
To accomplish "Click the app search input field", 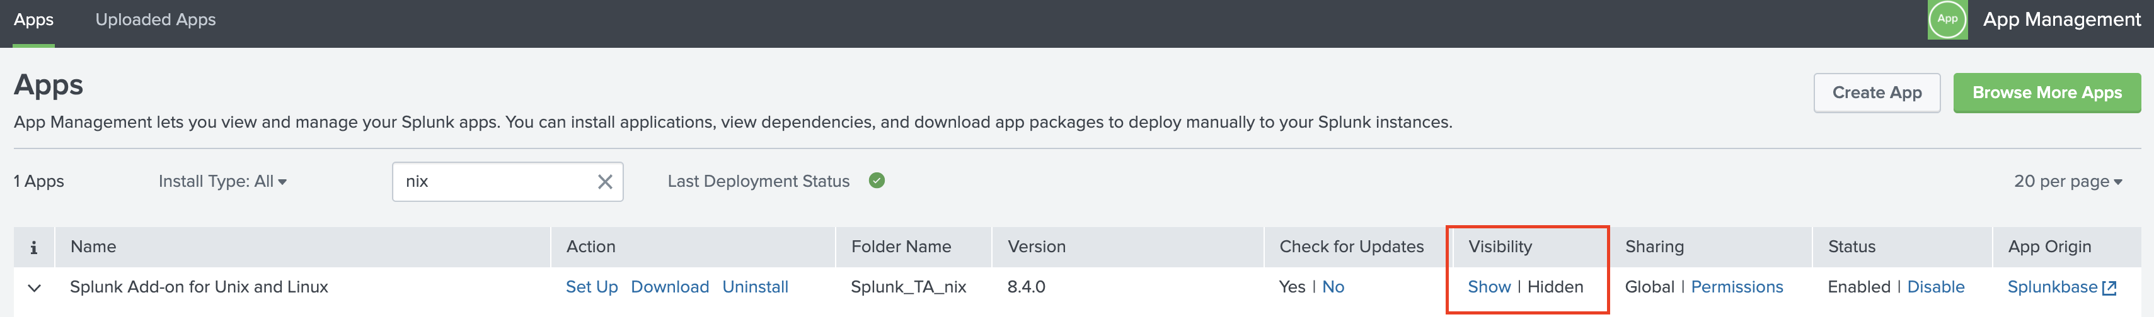I will click(493, 182).
